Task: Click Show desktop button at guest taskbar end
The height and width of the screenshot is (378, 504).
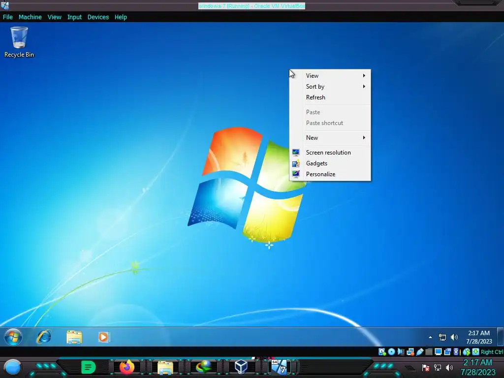Action: coord(500,337)
